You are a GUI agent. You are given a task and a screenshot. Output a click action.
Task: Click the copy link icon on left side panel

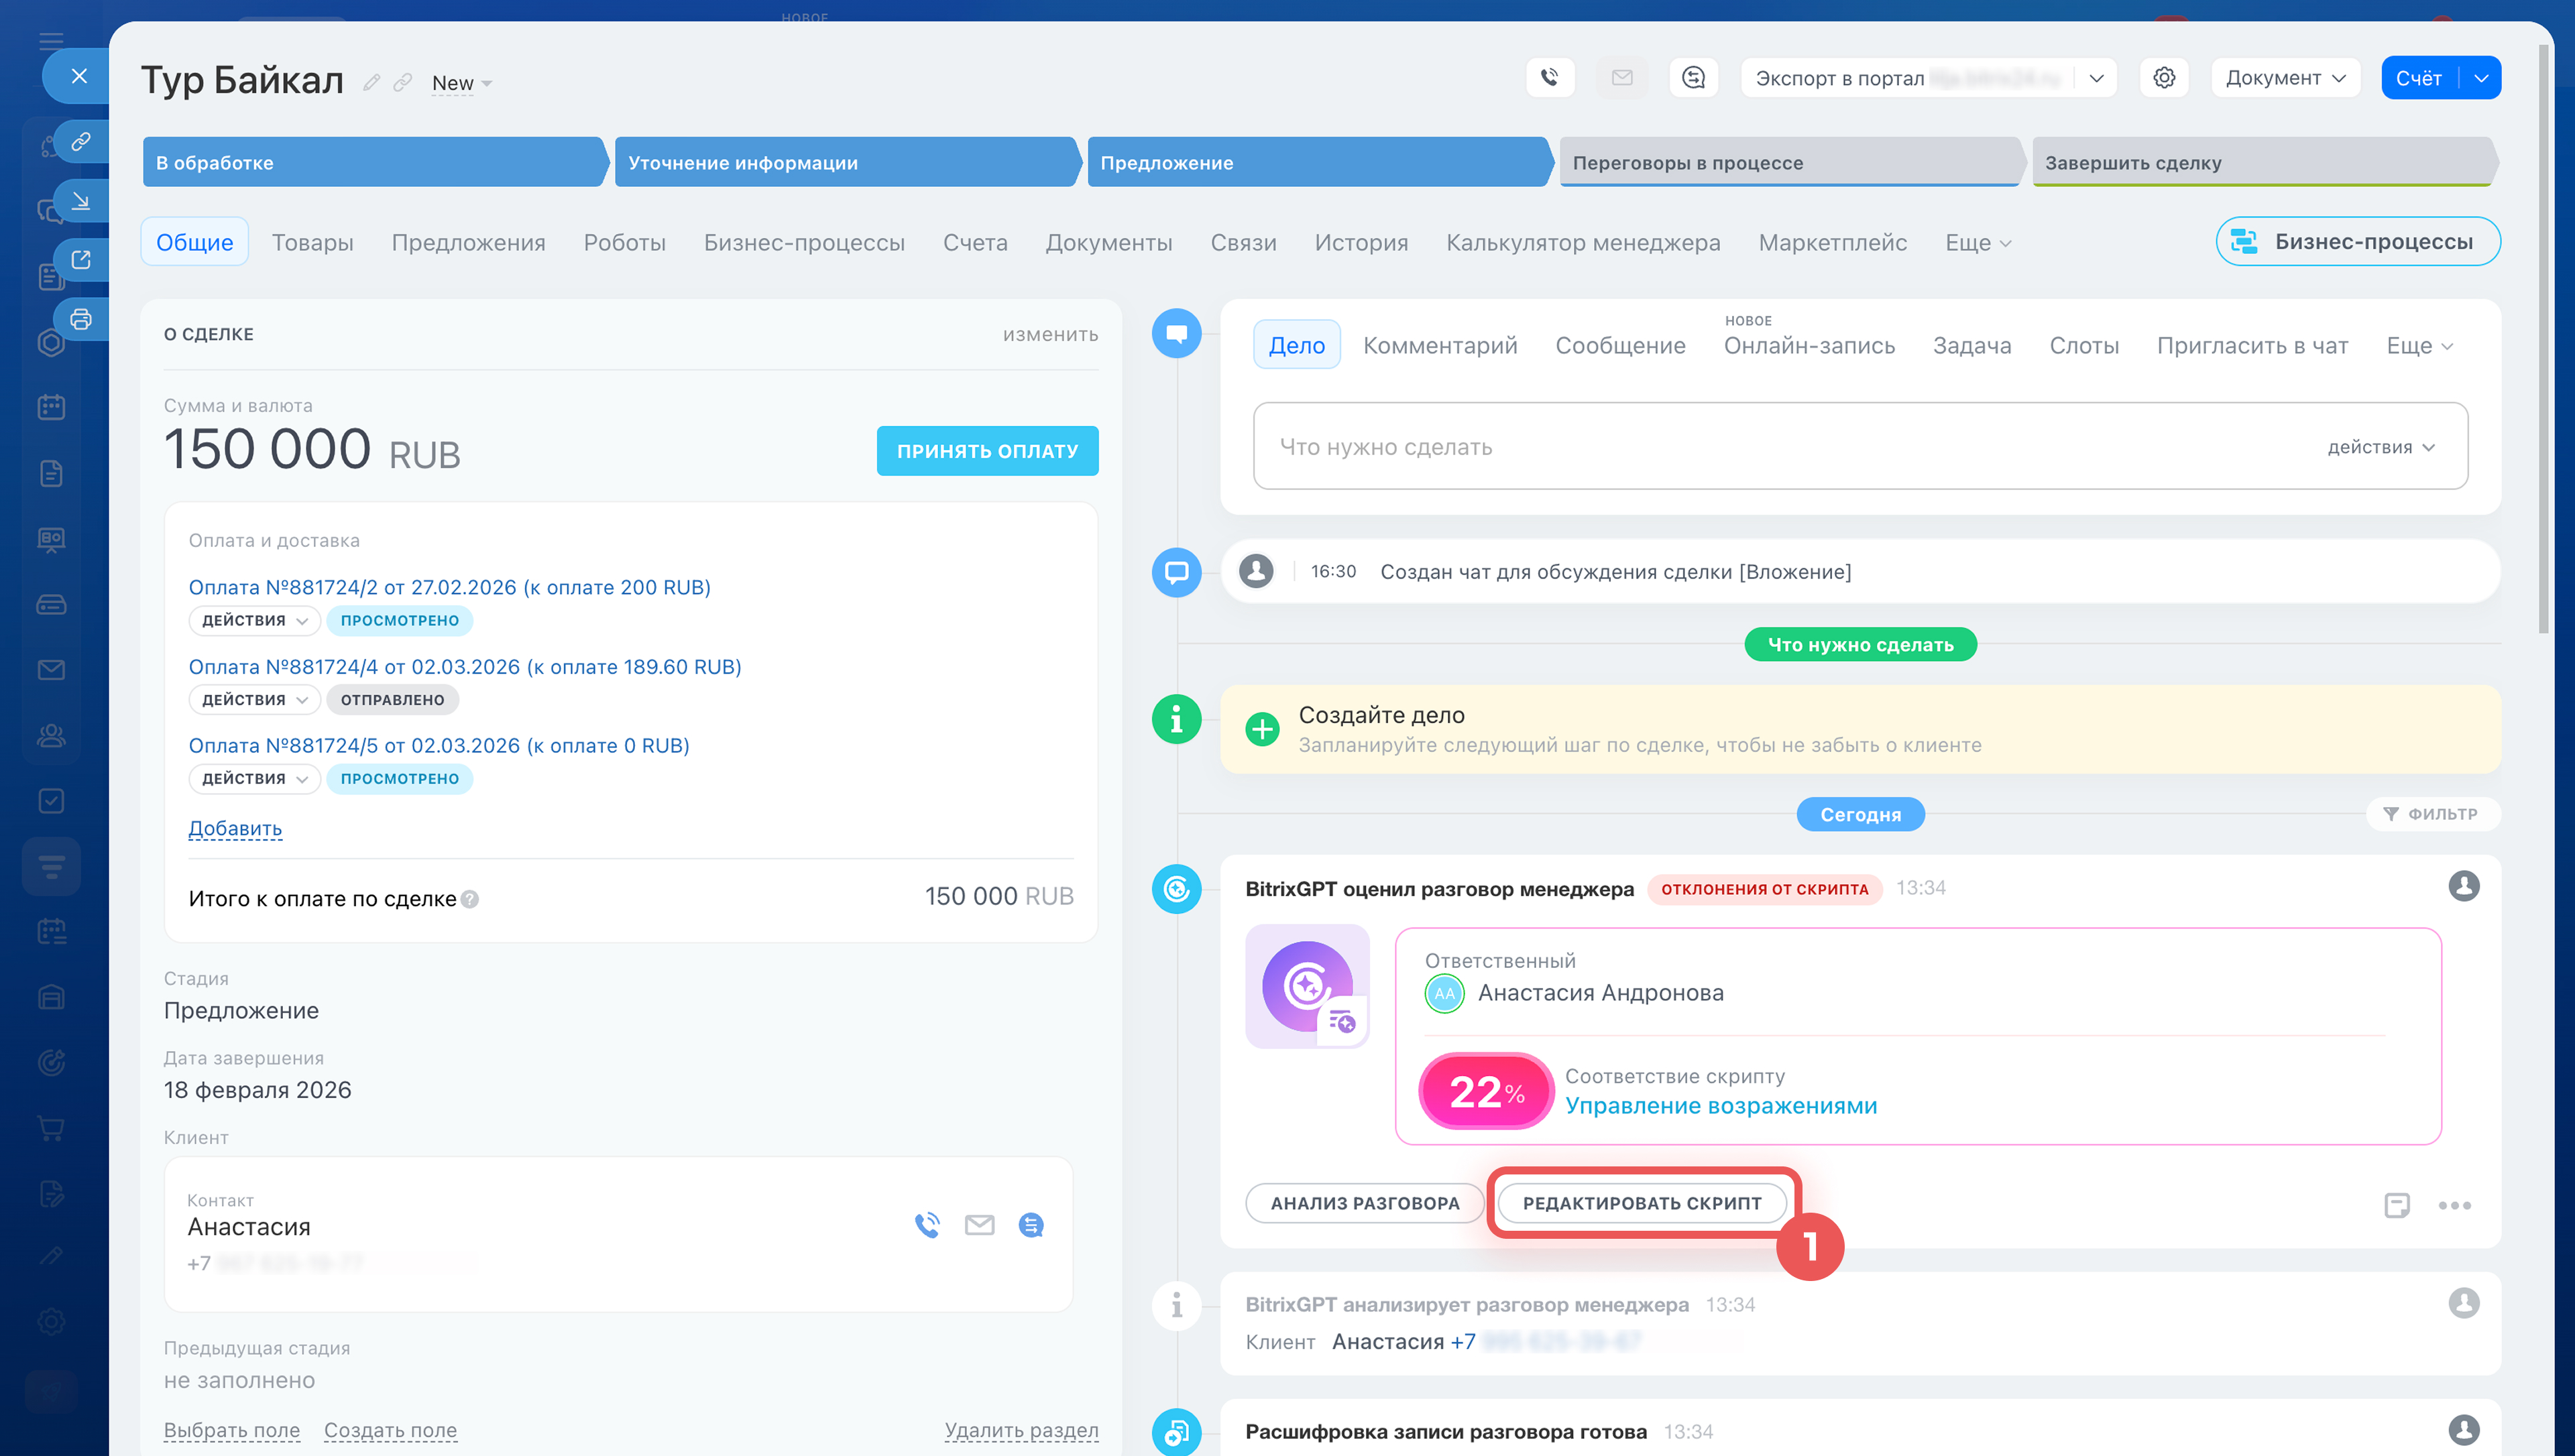tap(81, 141)
